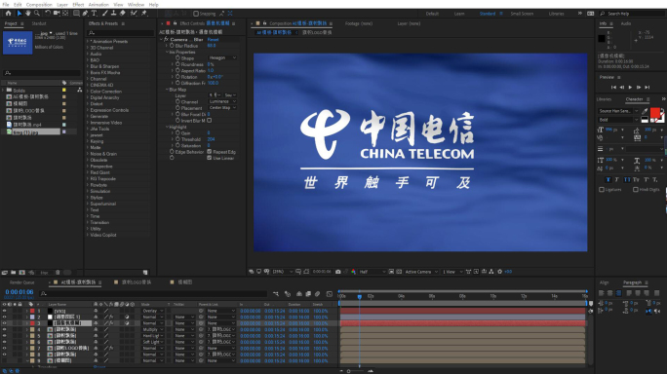Expand the Blur & Sharpen effects category

104,66
